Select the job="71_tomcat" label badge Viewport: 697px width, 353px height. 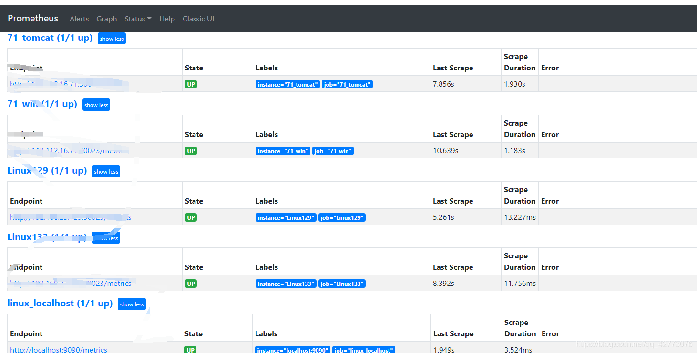pyautogui.click(x=347, y=84)
